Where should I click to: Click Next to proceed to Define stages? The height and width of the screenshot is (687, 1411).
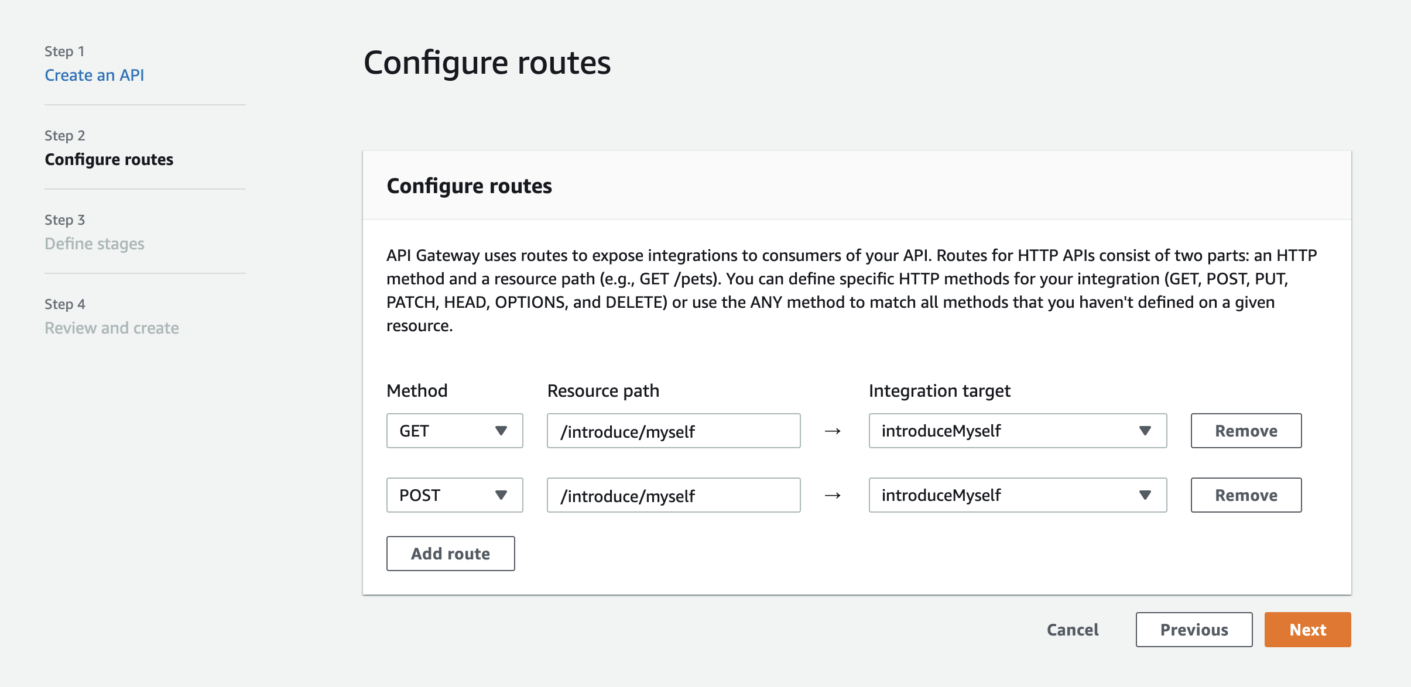coord(1307,630)
